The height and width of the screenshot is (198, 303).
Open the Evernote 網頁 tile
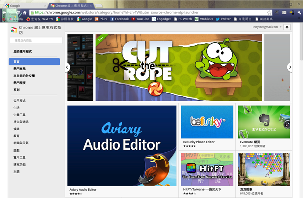[x=264, y=122]
